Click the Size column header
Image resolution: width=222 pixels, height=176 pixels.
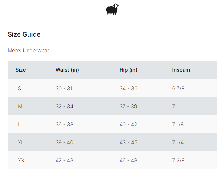20,70
